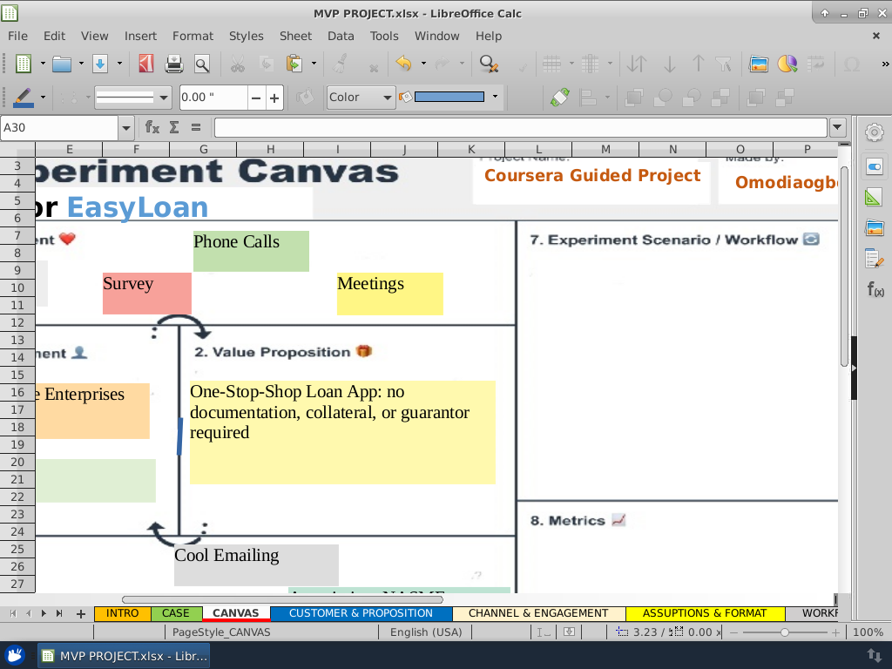Open Find & Replace icon

point(489,64)
